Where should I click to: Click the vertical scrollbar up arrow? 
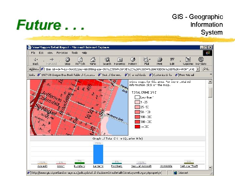pyautogui.click(x=210, y=81)
